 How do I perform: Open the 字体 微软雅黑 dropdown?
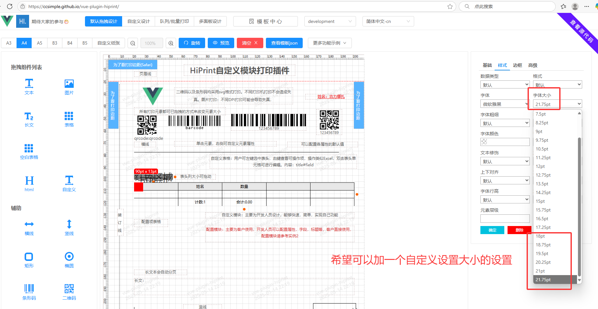(x=505, y=104)
